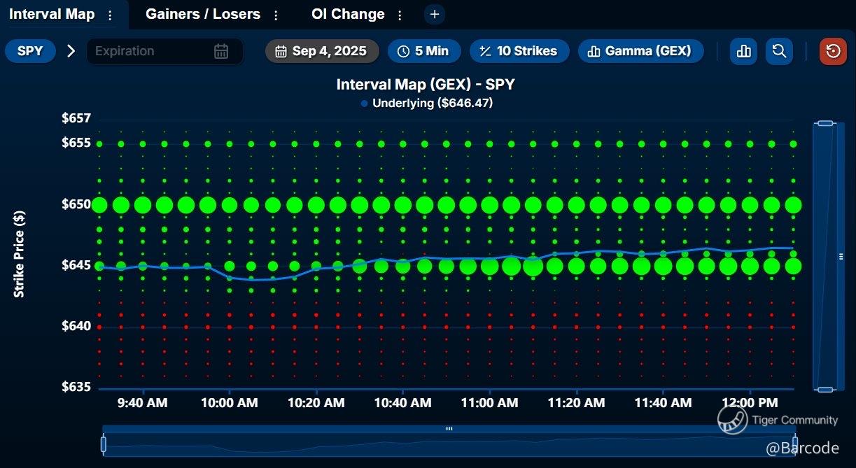856x468 pixels.
Task: Click the $655 strike axis label
Action: point(76,143)
